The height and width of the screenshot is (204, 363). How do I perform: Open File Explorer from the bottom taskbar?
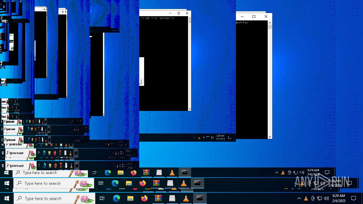click(130, 198)
